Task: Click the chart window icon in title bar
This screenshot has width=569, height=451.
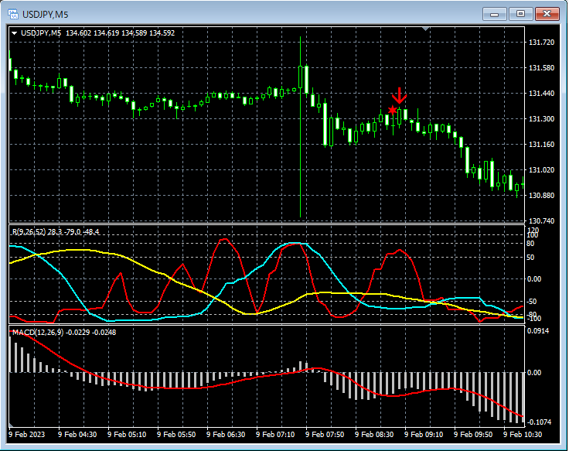Action: [x=13, y=14]
